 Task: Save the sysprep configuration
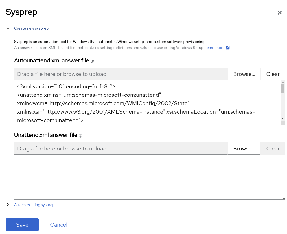pos(22,224)
